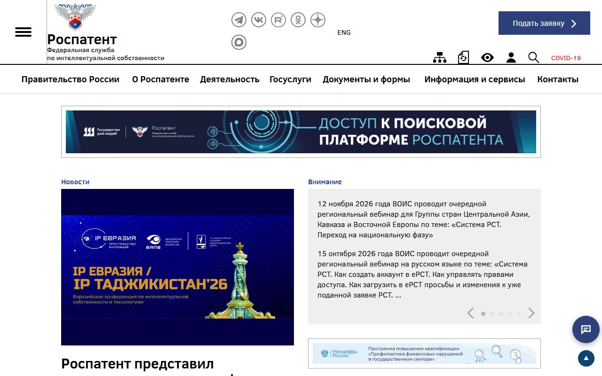
Task: Toggle the visually impaired eye version
Action: pyautogui.click(x=487, y=57)
